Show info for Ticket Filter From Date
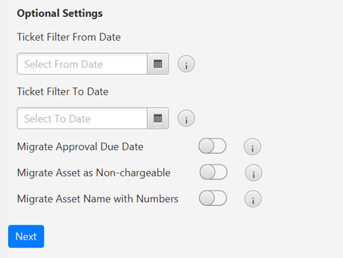 pos(186,64)
